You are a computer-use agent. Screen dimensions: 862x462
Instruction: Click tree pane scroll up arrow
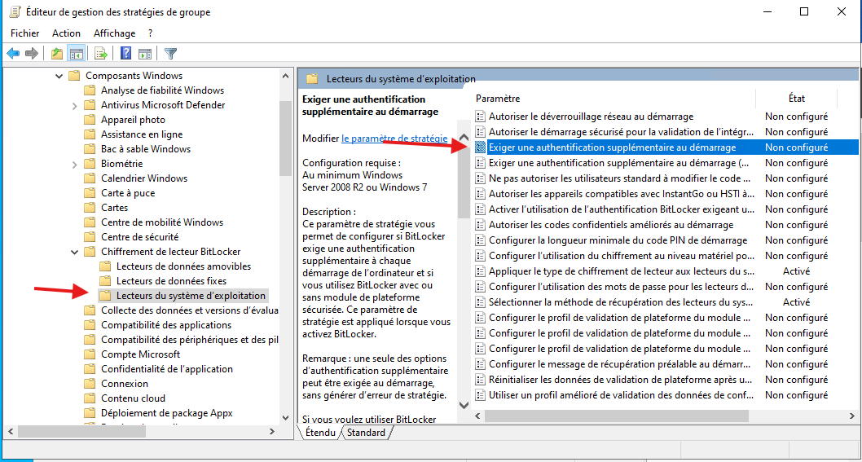click(285, 76)
